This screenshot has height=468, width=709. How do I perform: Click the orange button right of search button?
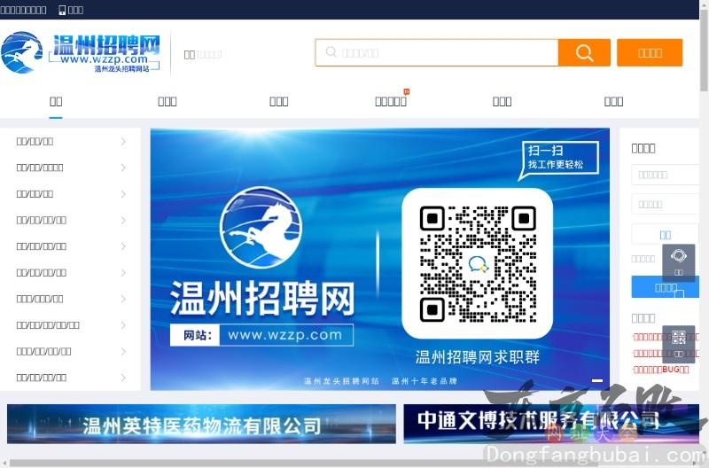click(650, 52)
